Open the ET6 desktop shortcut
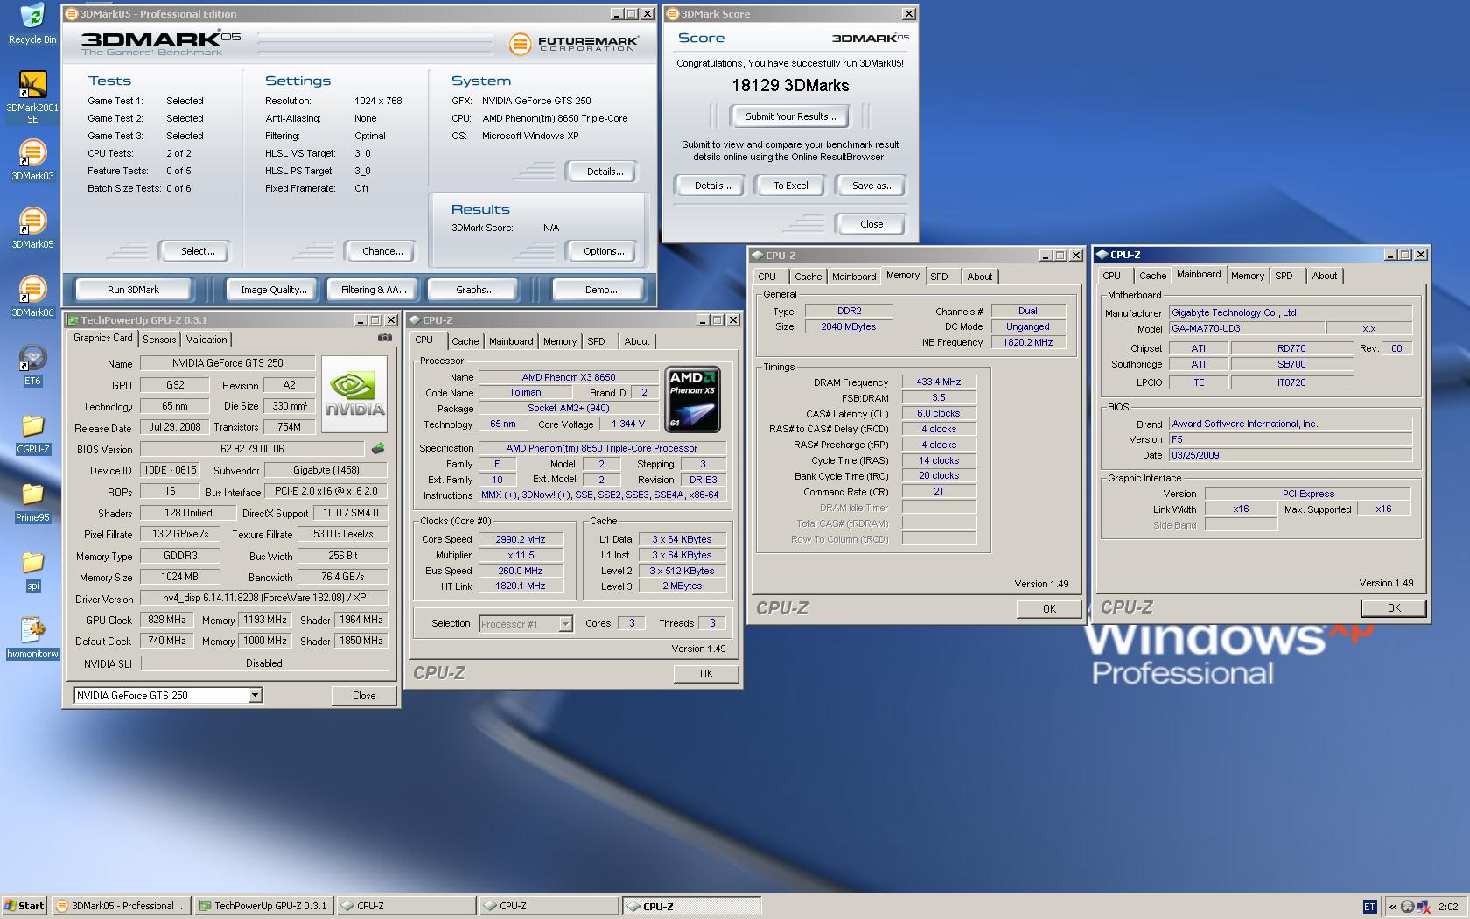The width and height of the screenshot is (1470, 919). pyautogui.click(x=32, y=365)
